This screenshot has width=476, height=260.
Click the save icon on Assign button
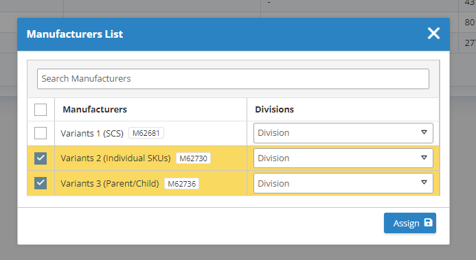click(428, 222)
